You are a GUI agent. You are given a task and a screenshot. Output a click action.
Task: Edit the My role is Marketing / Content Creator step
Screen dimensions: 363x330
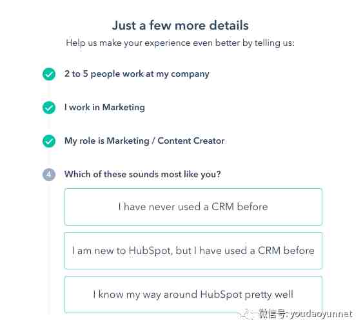(x=144, y=141)
